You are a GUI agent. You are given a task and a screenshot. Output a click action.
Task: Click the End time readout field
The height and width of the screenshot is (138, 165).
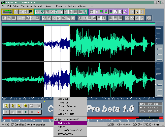tap(150, 107)
